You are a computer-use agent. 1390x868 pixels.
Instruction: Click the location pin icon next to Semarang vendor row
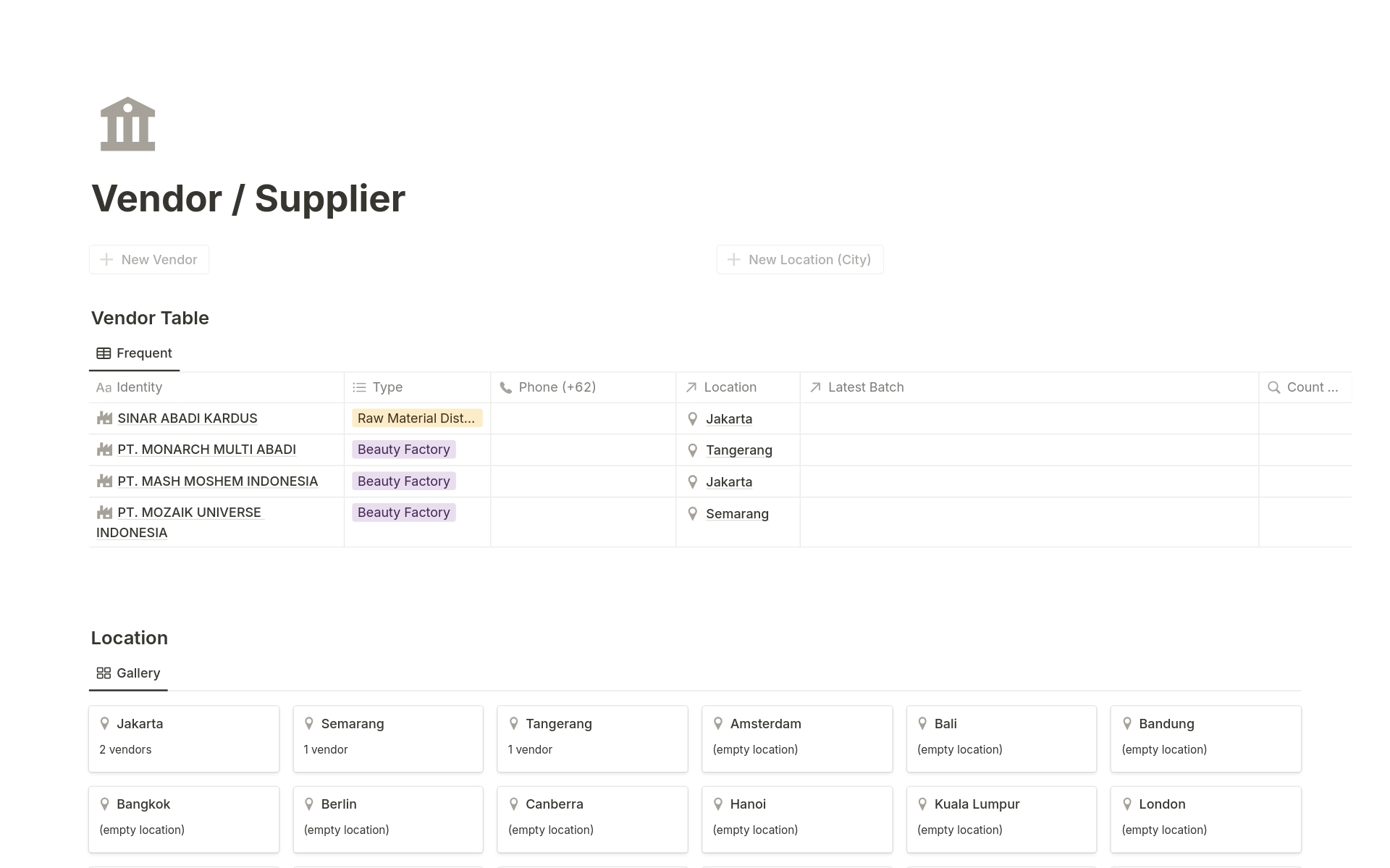pos(692,513)
